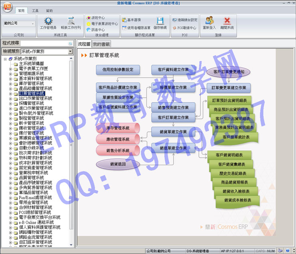This screenshot has width=296, height=254.
Task: Open 訊息中心 in the ribbon
Action: pos(96,30)
